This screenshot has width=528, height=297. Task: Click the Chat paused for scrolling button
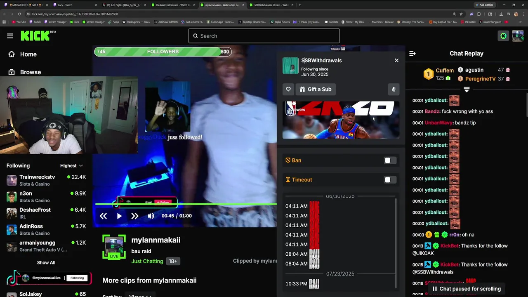coord(466,289)
